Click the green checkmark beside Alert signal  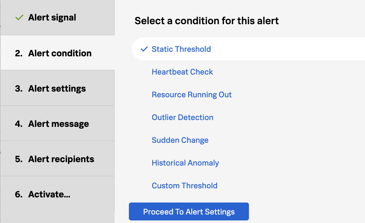[x=19, y=17]
